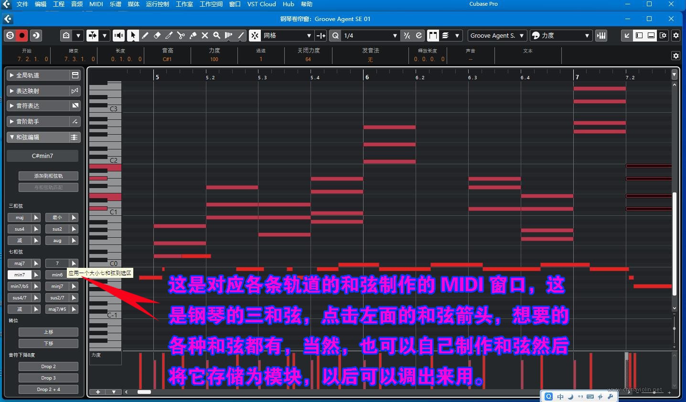This screenshot has height=402, width=686.
Task: Toggle Show Lower Zone button
Action: 651,35
